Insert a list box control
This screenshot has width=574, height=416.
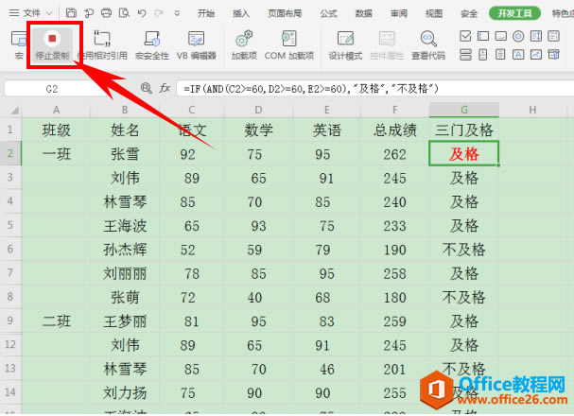pyautogui.click(x=536, y=36)
